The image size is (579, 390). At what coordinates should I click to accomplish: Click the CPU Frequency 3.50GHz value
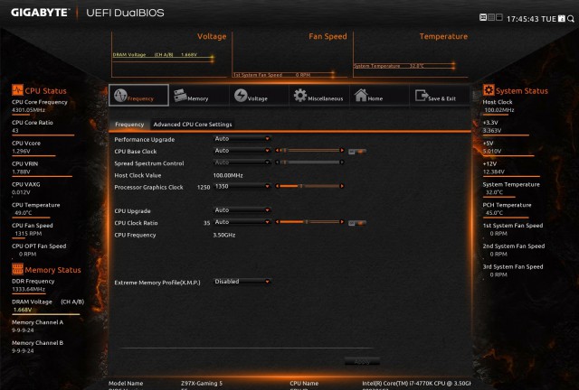[224, 235]
